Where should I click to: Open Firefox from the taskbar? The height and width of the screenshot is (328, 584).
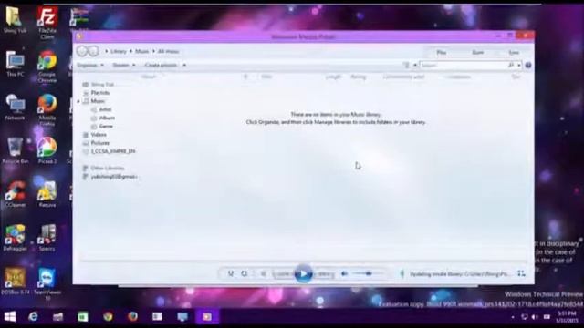click(132, 316)
